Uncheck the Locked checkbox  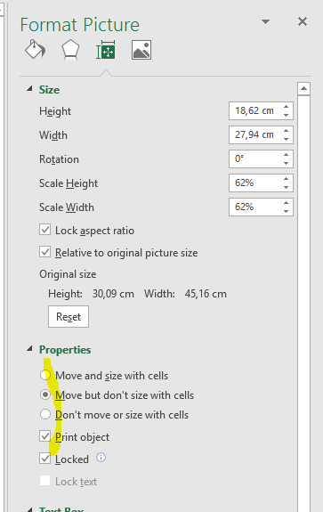tap(45, 458)
